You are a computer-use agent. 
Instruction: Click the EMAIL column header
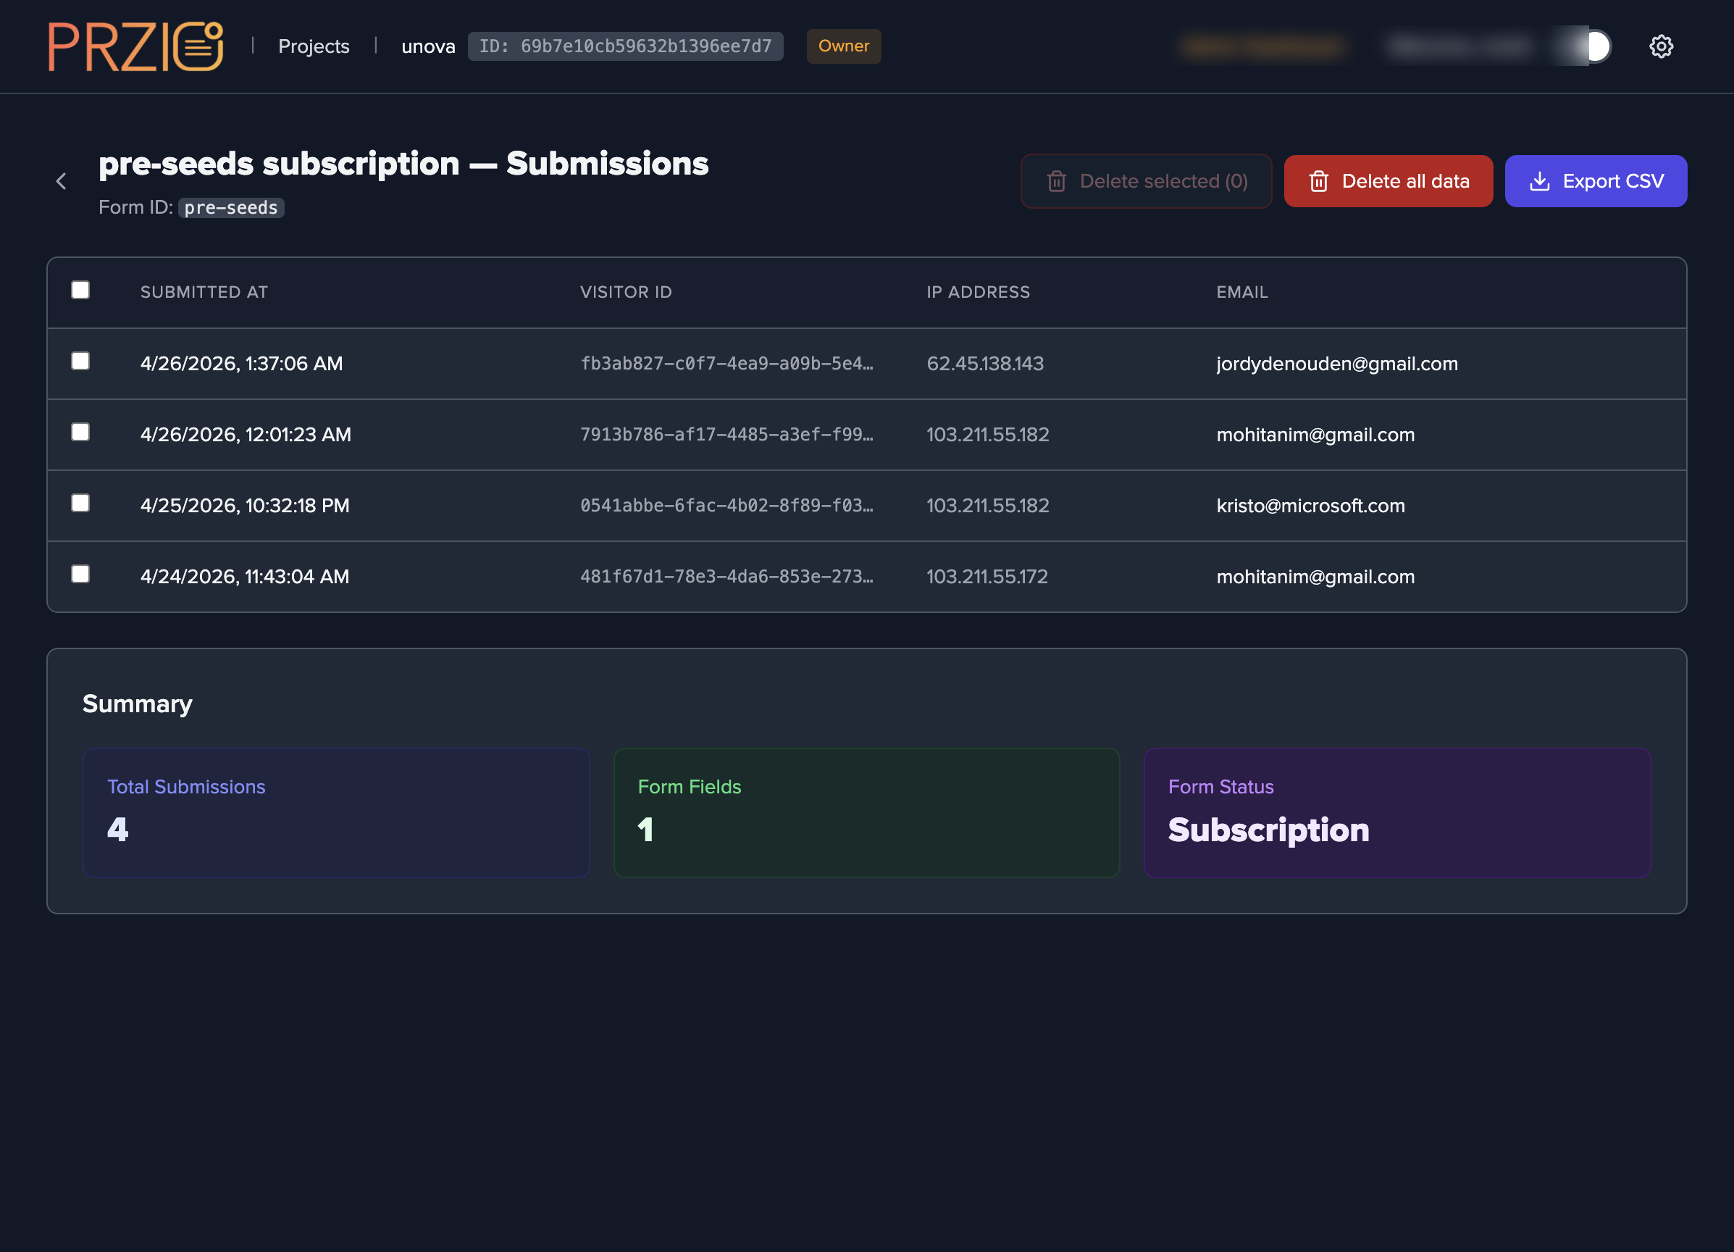(1241, 292)
